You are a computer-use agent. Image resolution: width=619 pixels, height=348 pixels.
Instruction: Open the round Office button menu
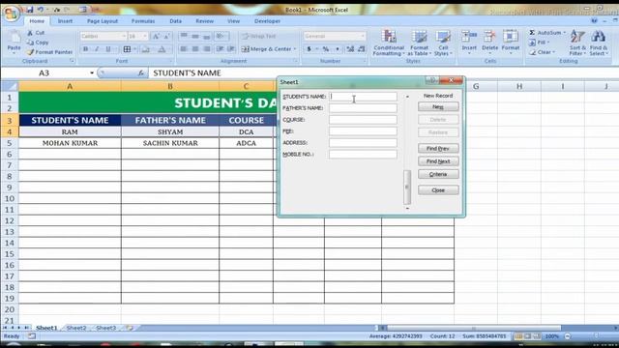[x=11, y=14]
